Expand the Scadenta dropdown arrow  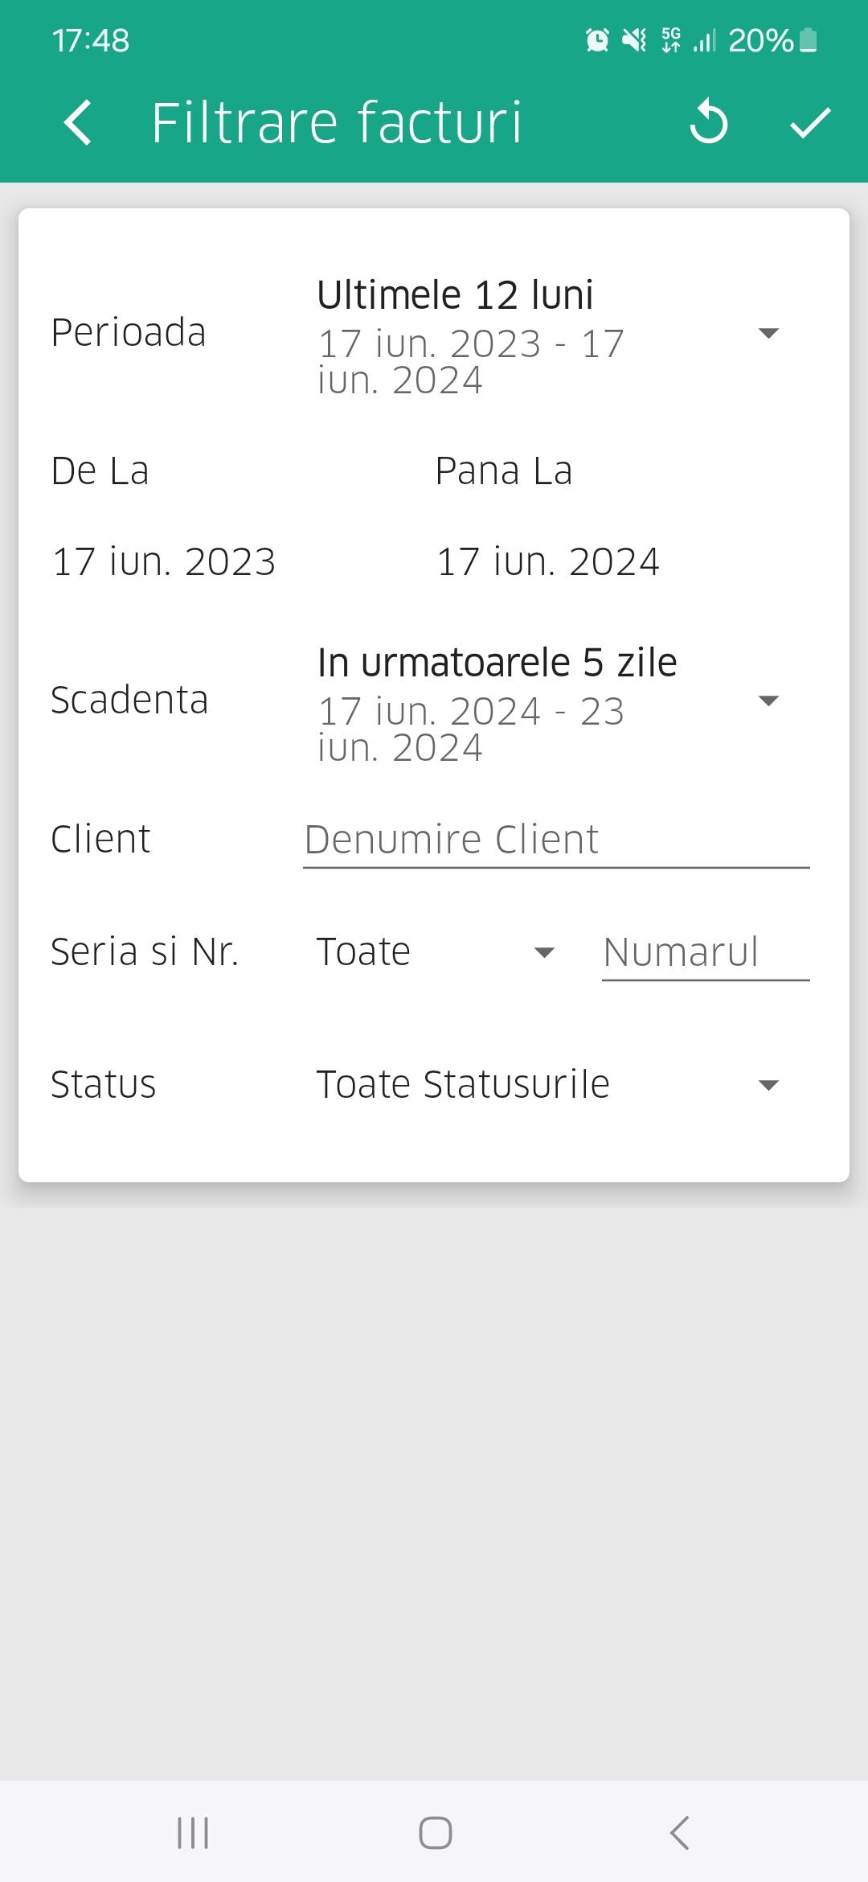coord(768,701)
